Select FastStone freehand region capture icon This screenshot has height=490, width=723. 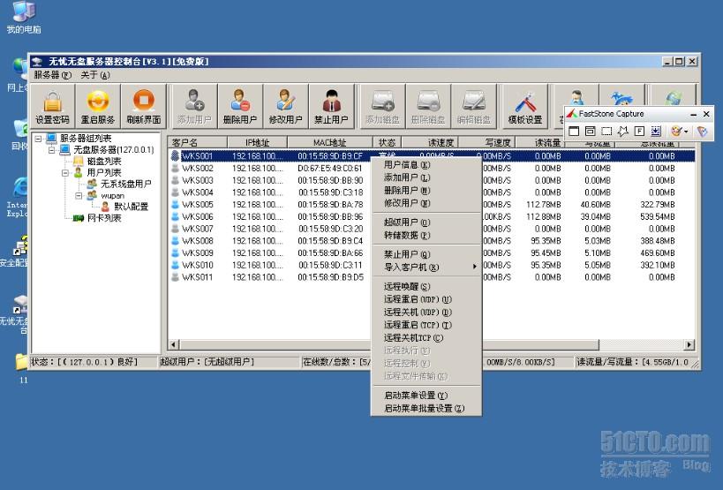623,132
